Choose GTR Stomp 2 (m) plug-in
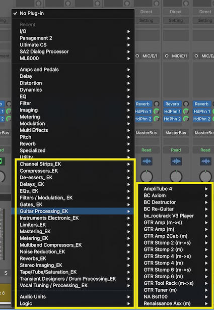The width and height of the screenshot is (214, 310). pos(175,249)
